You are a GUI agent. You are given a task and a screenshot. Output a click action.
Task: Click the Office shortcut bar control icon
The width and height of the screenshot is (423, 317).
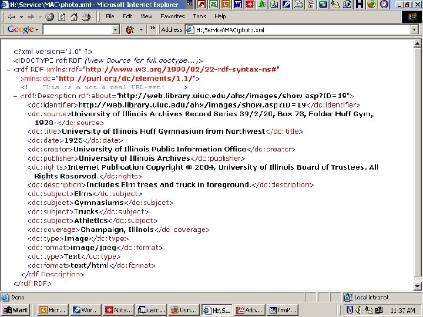190,4
